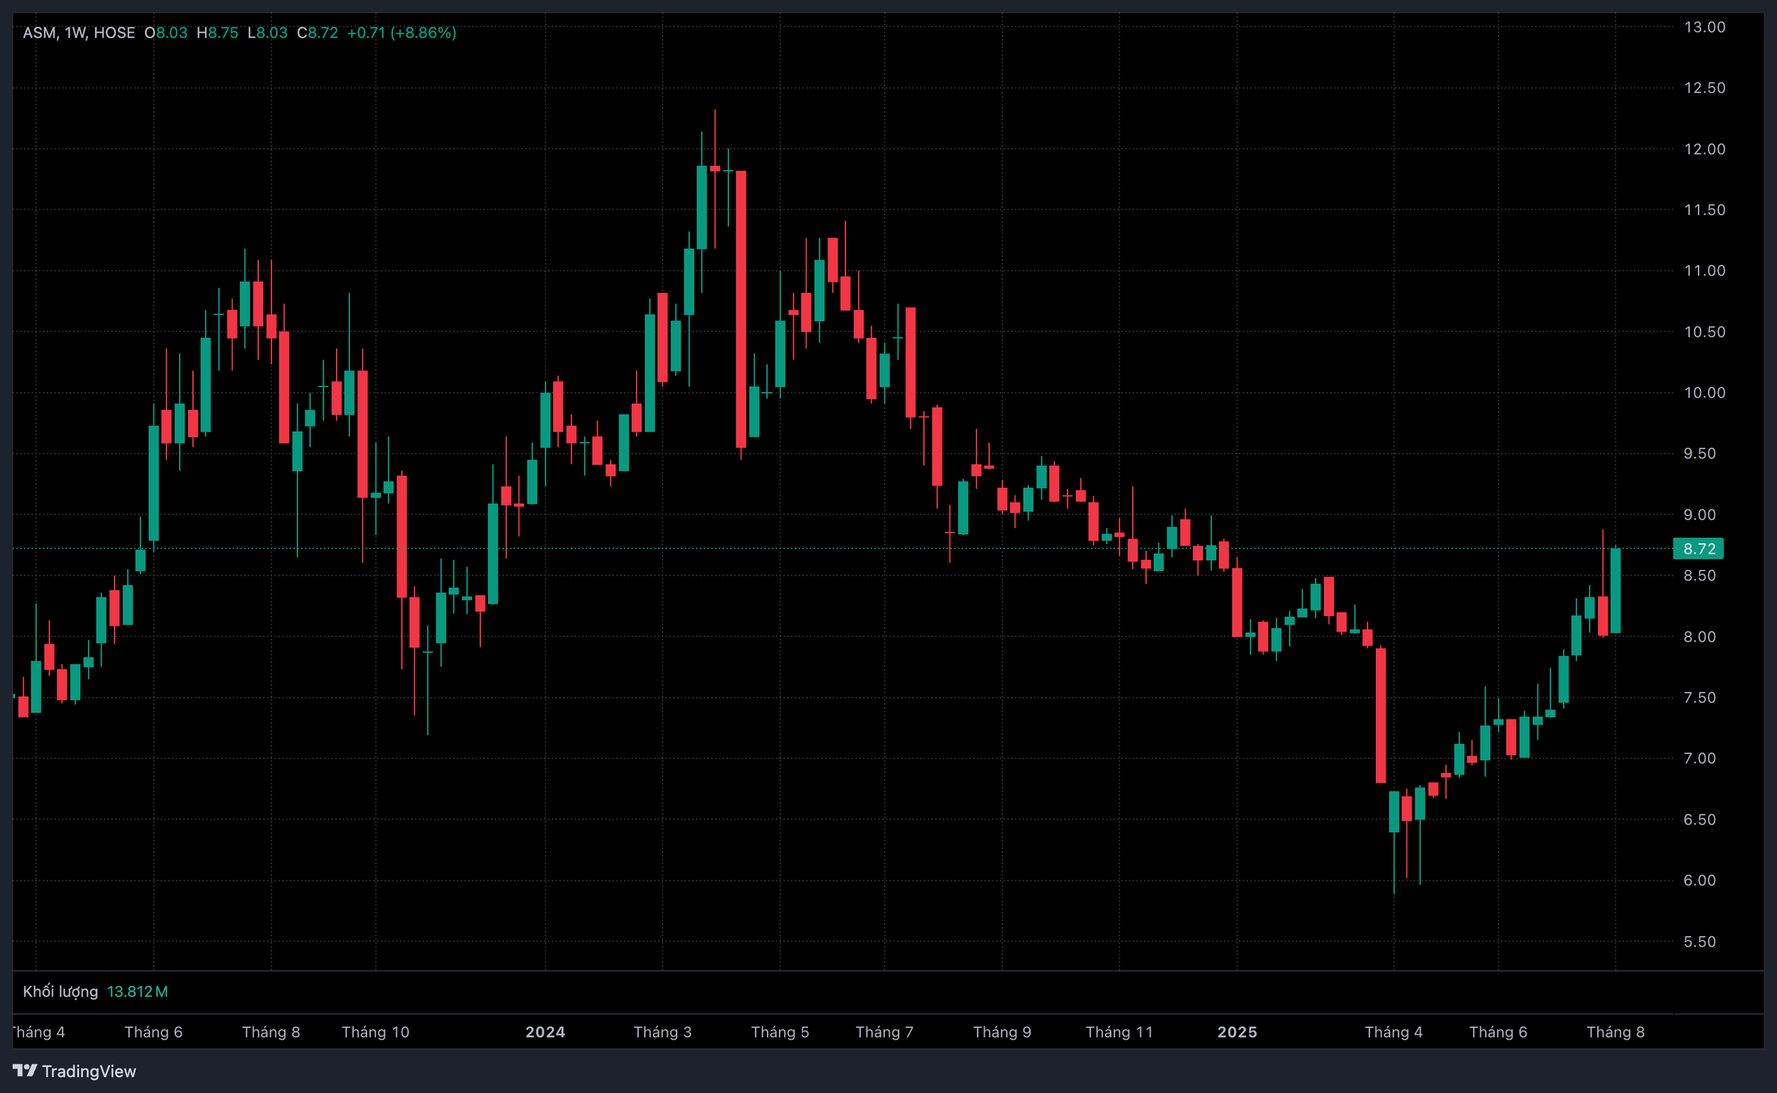1777x1093 pixels.
Task: Open the TradingView text link
Action: [88, 1071]
